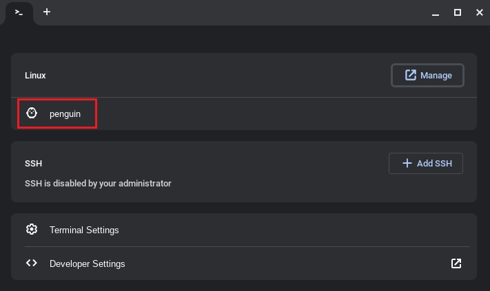
Task: Click the open-external icon inside Manage
Action: coord(411,75)
